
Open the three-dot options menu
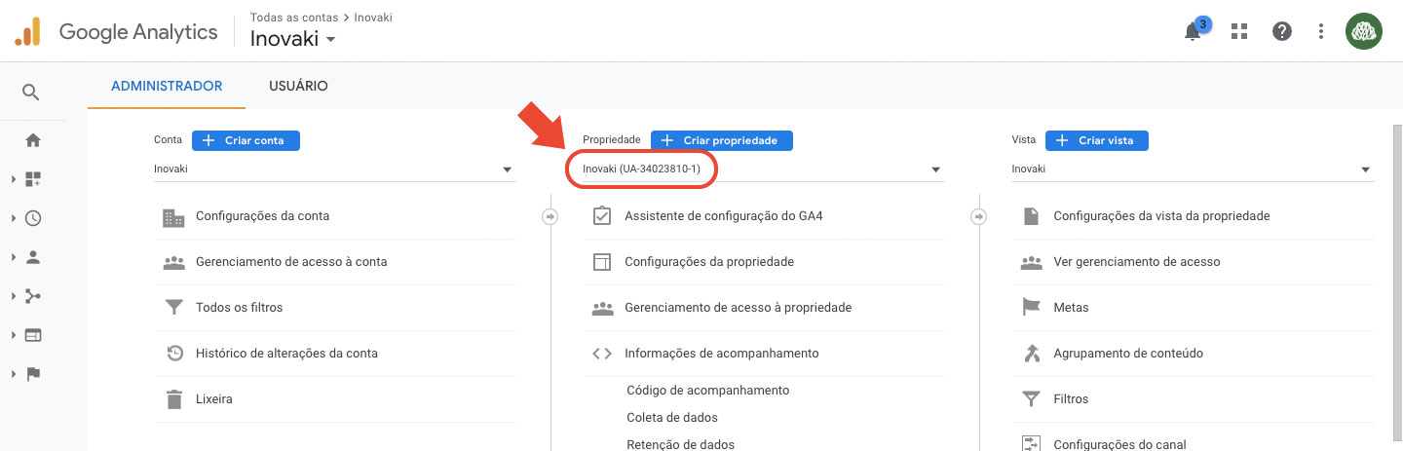click(1321, 31)
